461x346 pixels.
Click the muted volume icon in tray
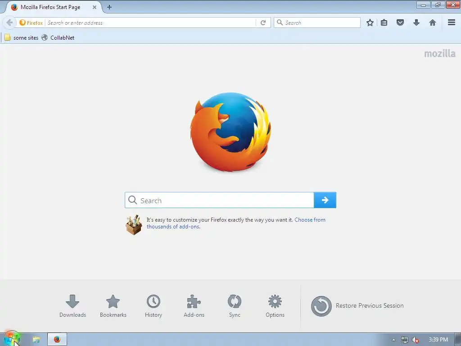click(416, 340)
